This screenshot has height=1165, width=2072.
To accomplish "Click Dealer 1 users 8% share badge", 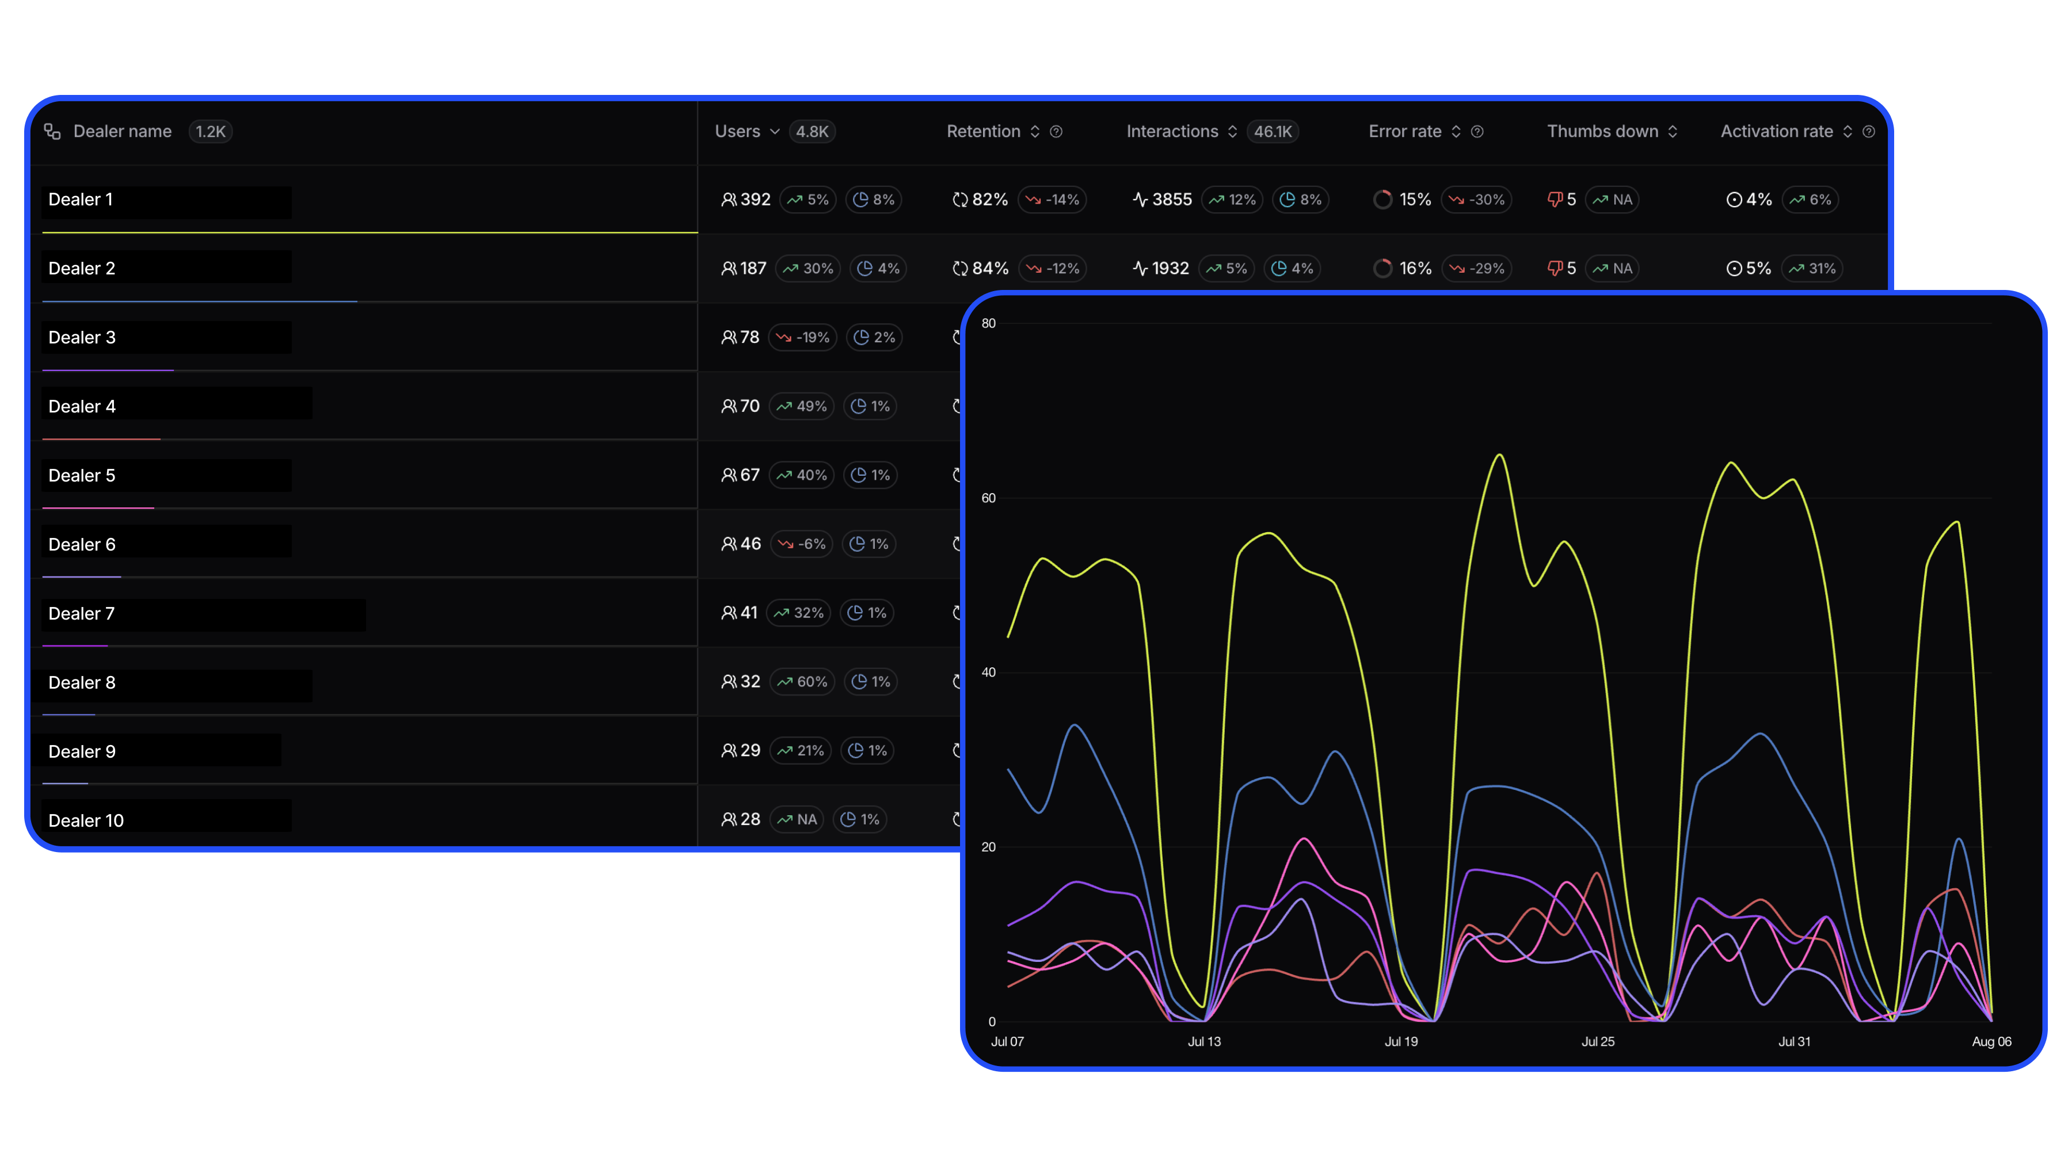I will (874, 200).
